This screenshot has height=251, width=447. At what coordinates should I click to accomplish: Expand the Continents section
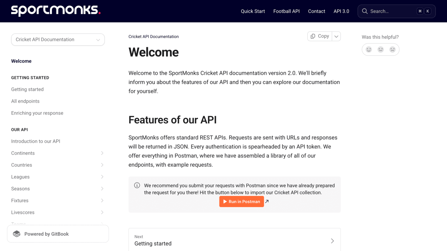102,153
